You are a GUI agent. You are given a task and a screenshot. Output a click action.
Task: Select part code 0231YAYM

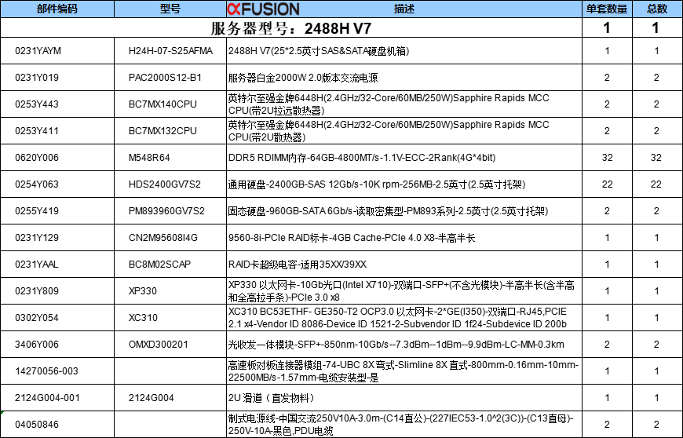pos(38,51)
